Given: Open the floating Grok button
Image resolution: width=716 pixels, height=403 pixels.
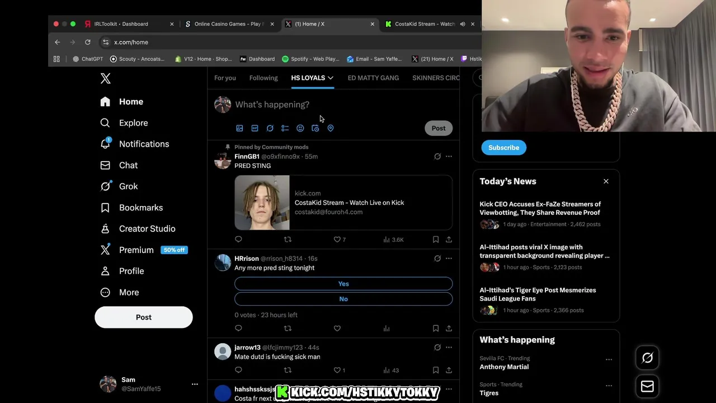Looking at the screenshot, I should coord(647,358).
